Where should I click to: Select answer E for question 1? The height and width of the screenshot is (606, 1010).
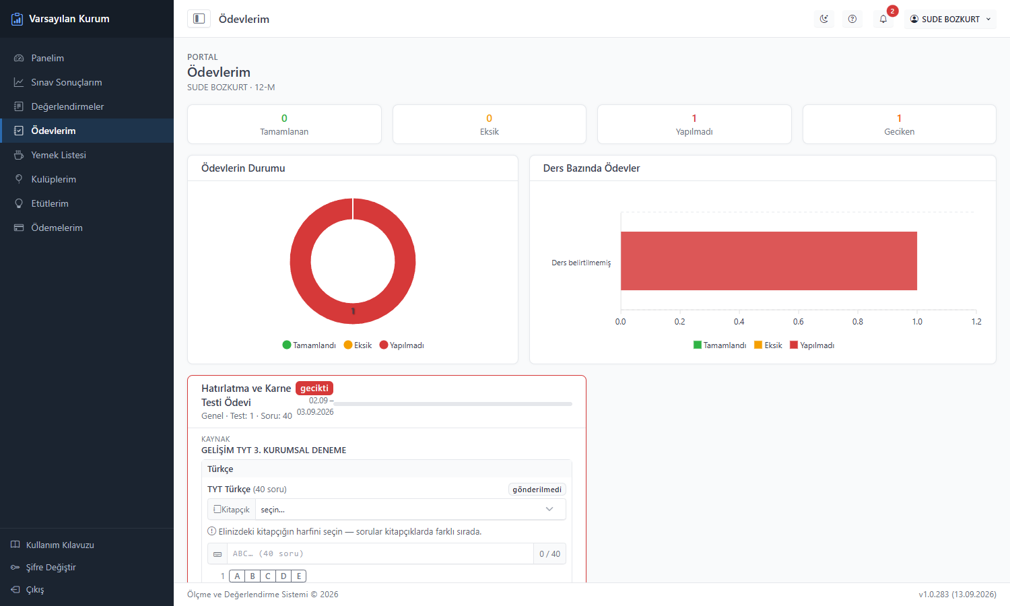pos(299,576)
